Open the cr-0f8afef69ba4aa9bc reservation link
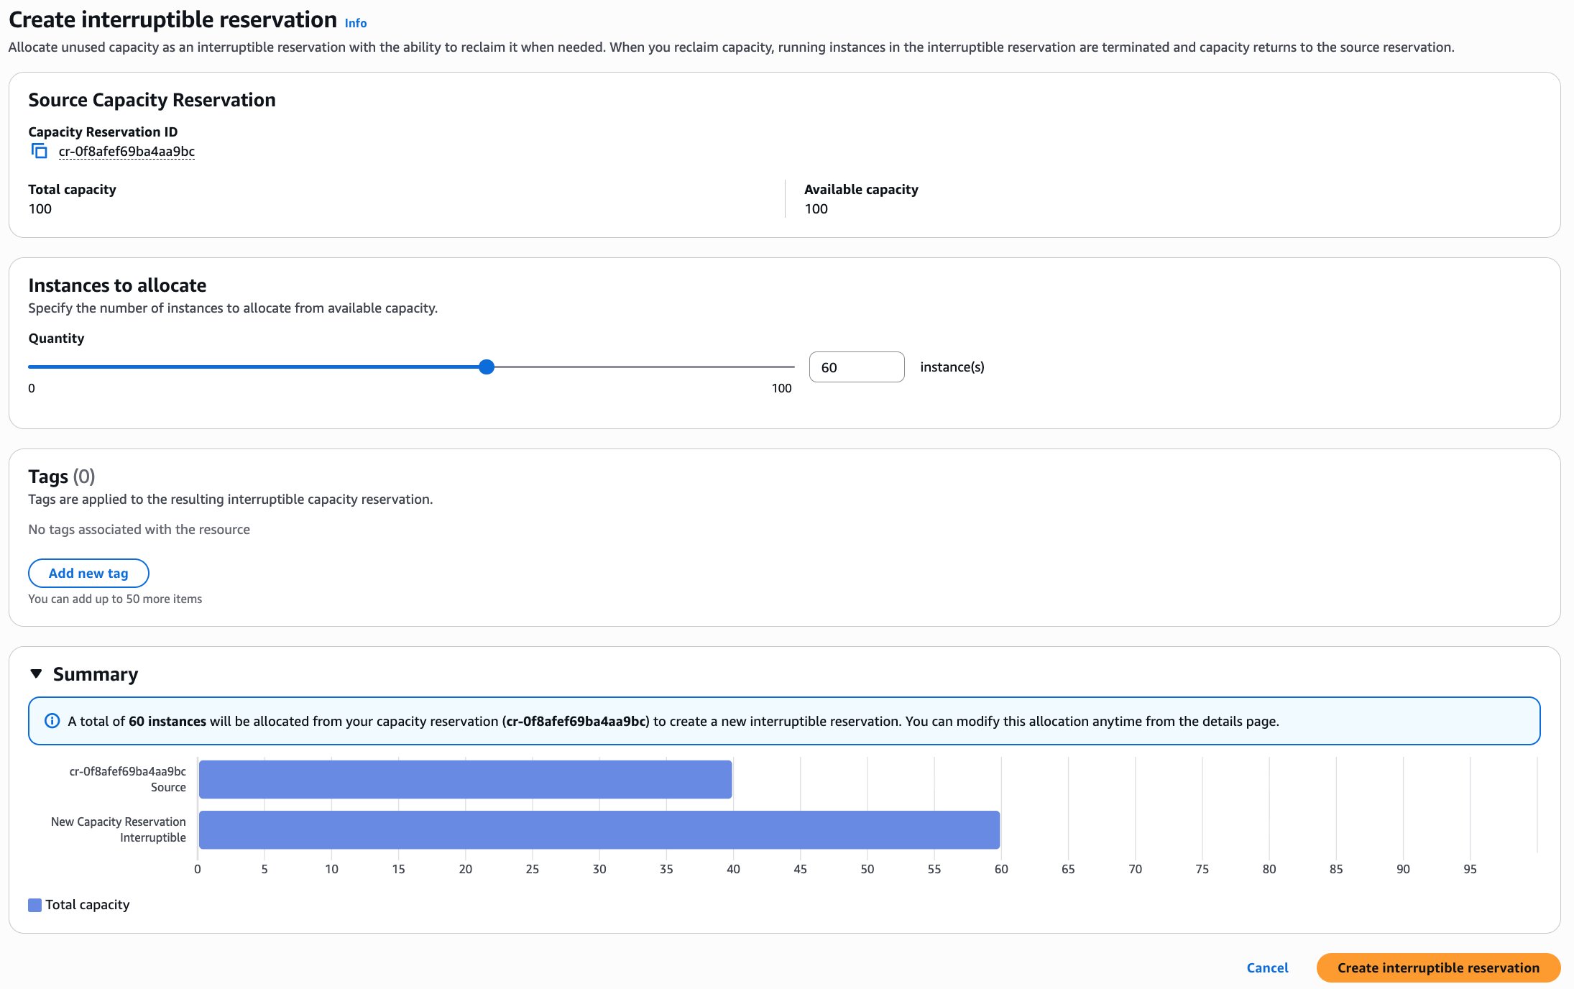This screenshot has height=989, width=1574. [126, 151]
